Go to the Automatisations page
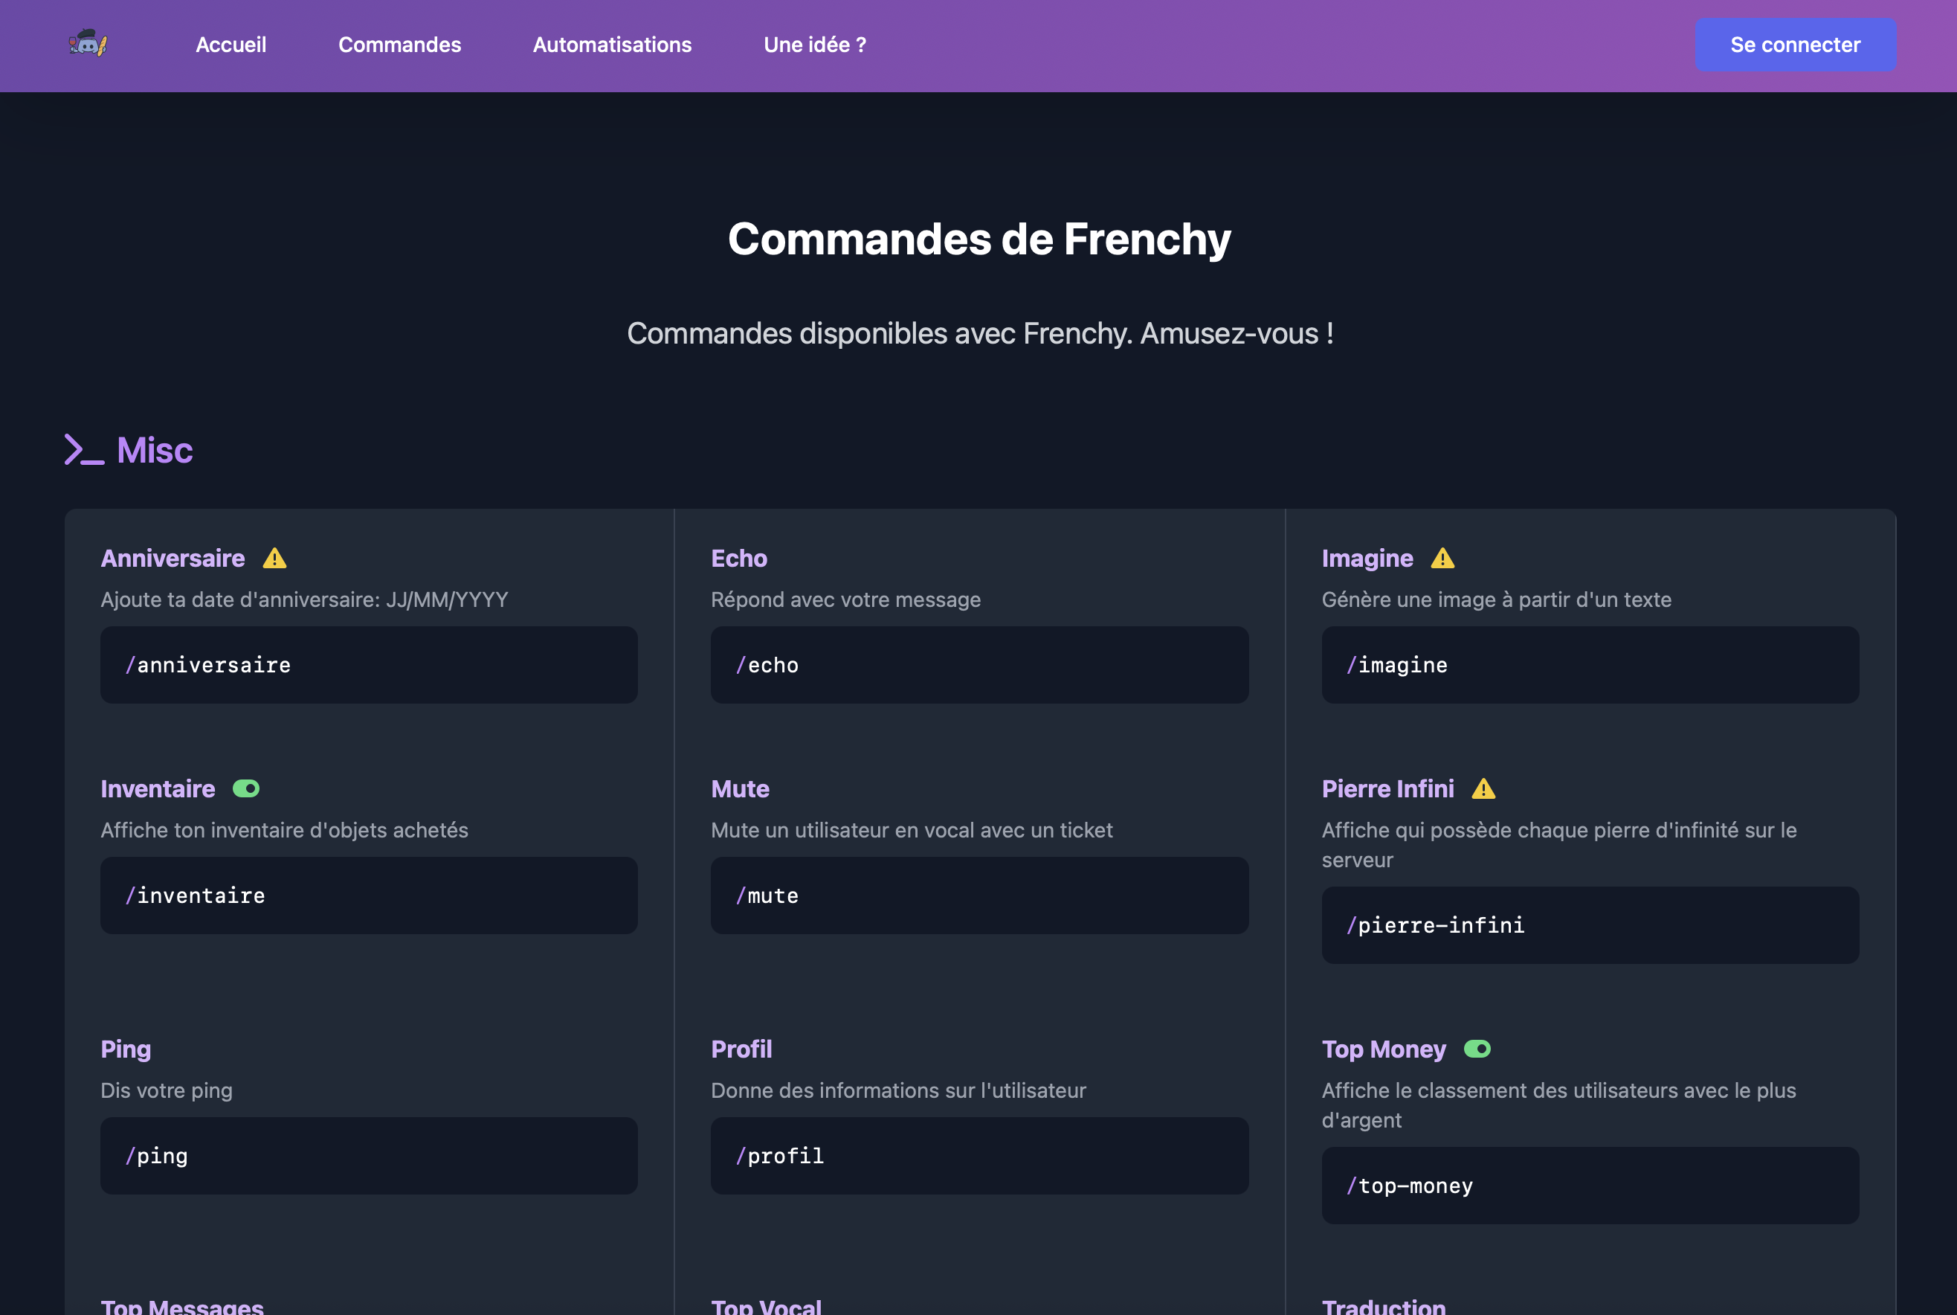This screenshot has height=1315, width=1957. tap(612, 45)
